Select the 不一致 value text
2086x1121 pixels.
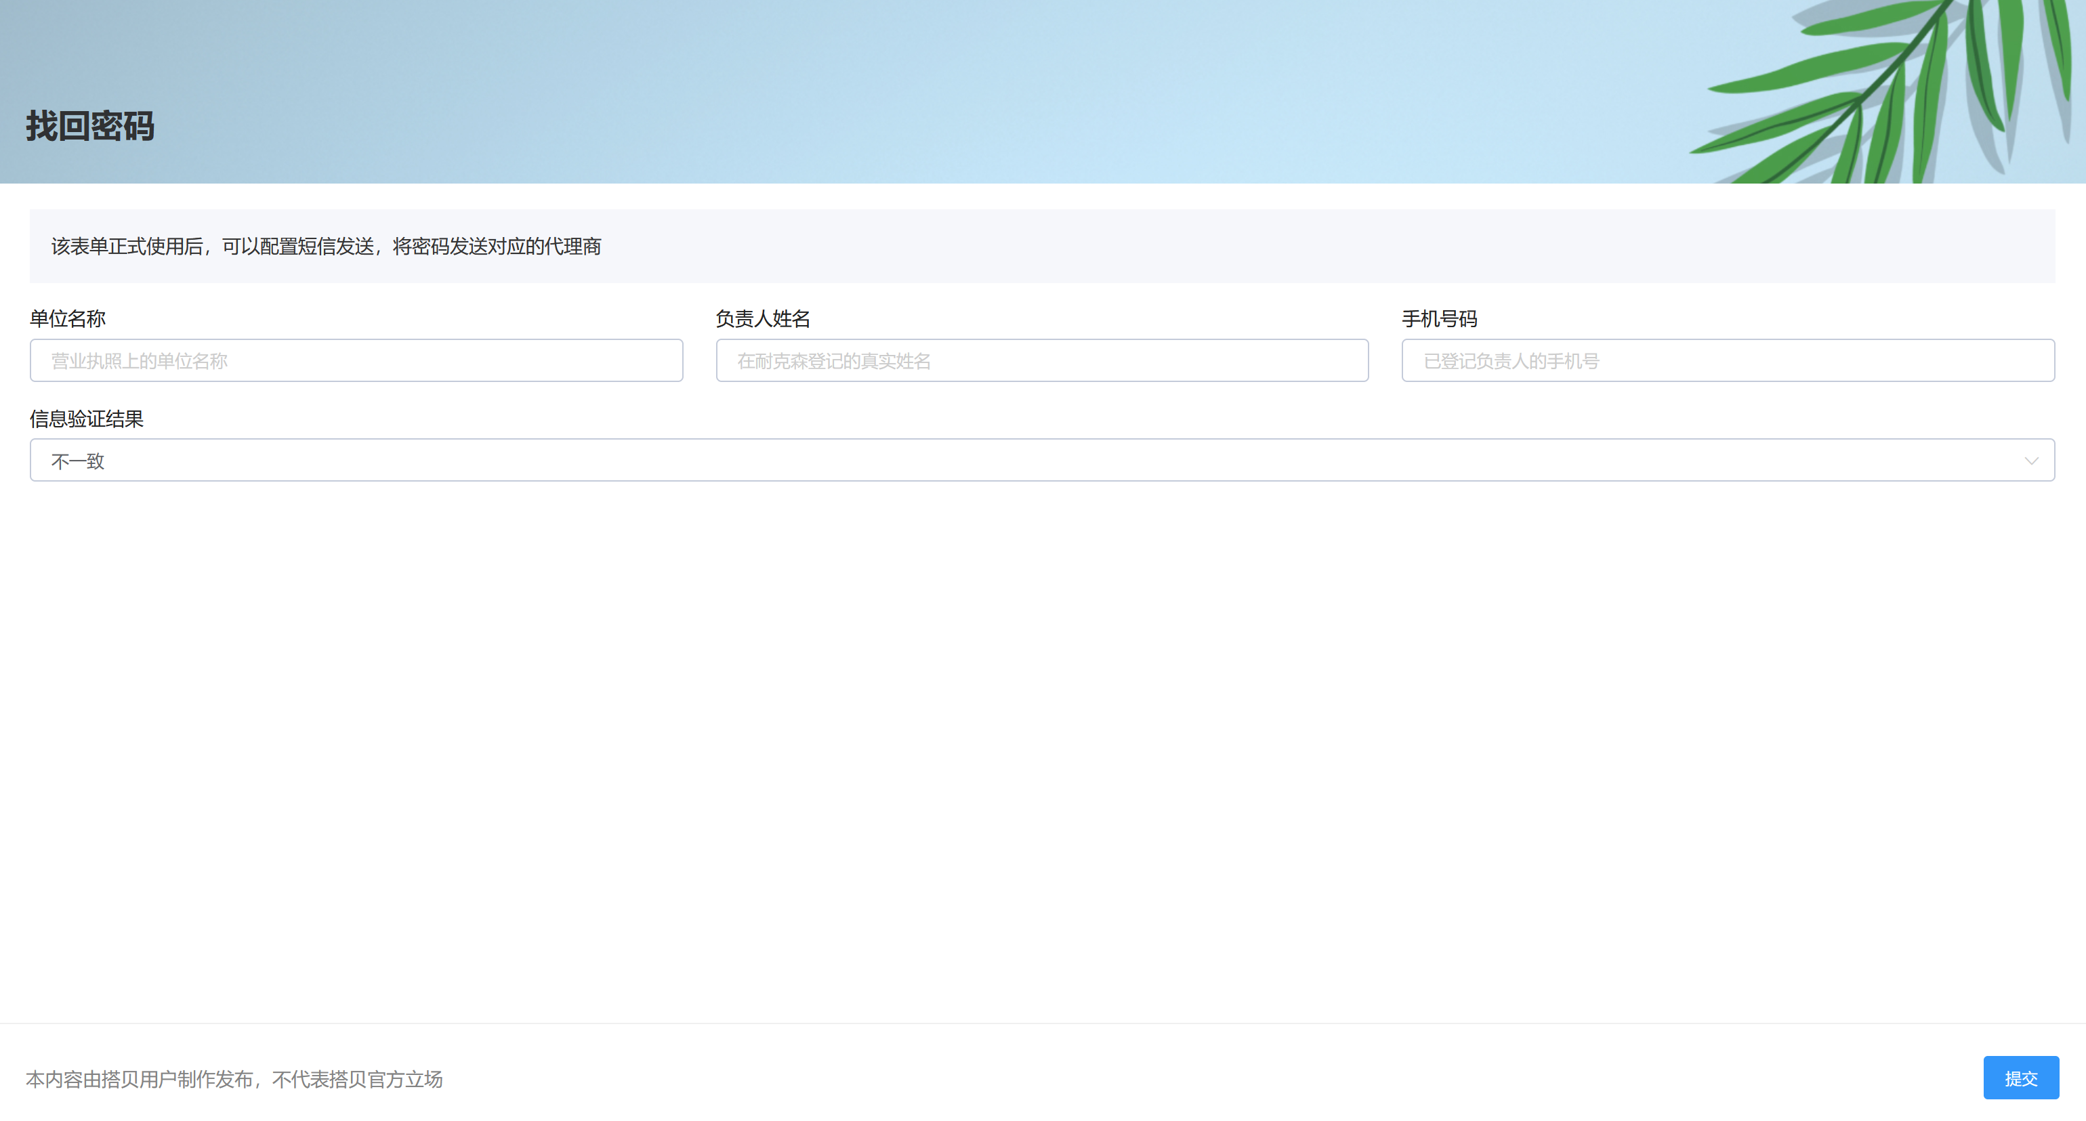(x=78, y=461)
